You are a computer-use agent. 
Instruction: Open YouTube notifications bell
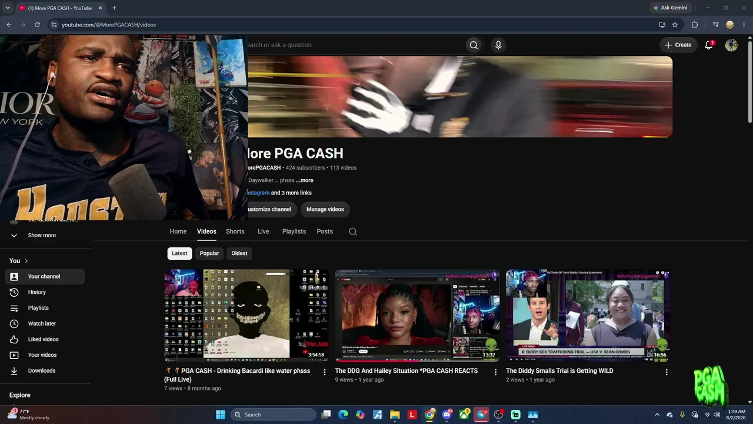[709, 45]
